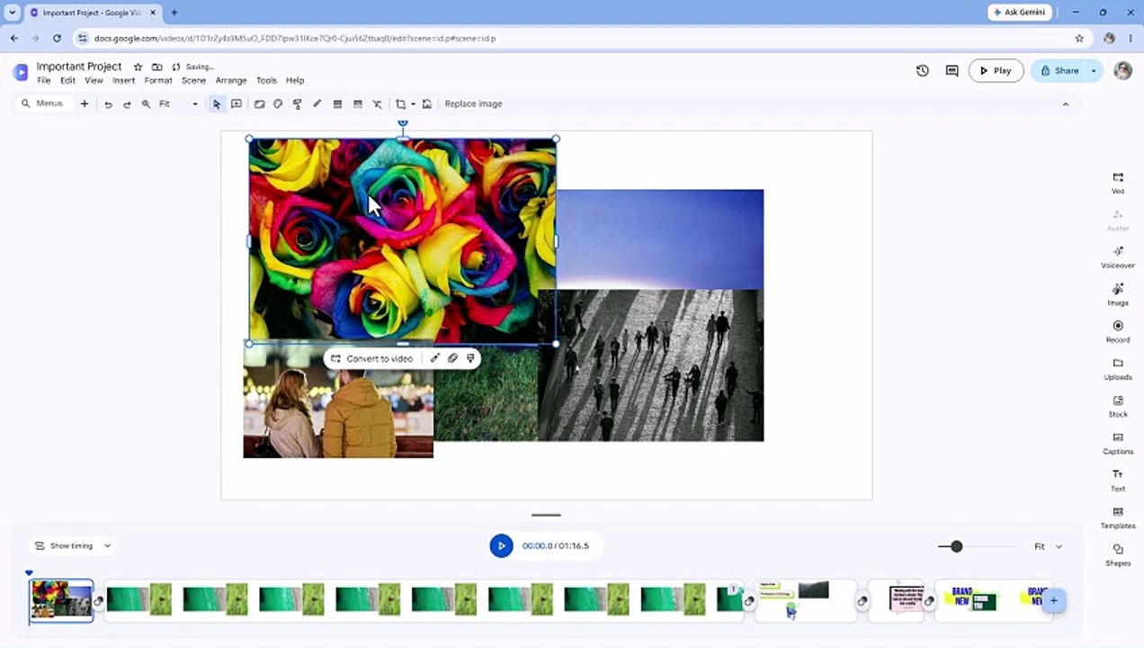Open the Uploads panel
Image resolution: width=1144 pixels, height=648 pixels.
pyautogui.click(x=1118, y=369)
